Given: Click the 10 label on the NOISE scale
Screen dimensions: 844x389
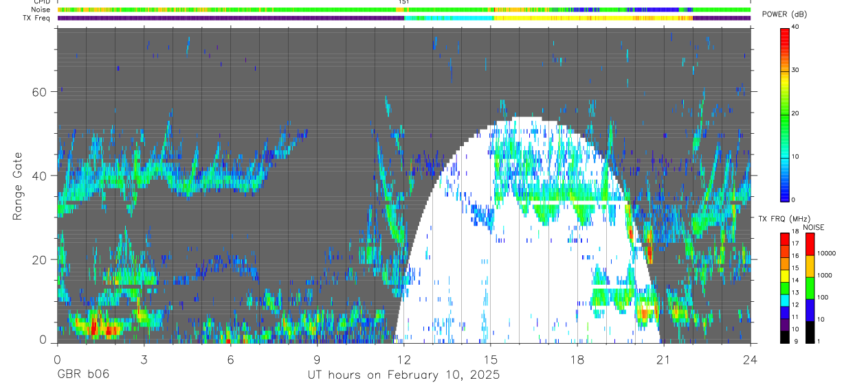Looking at the screenshot, I should [x=821, y=319].
